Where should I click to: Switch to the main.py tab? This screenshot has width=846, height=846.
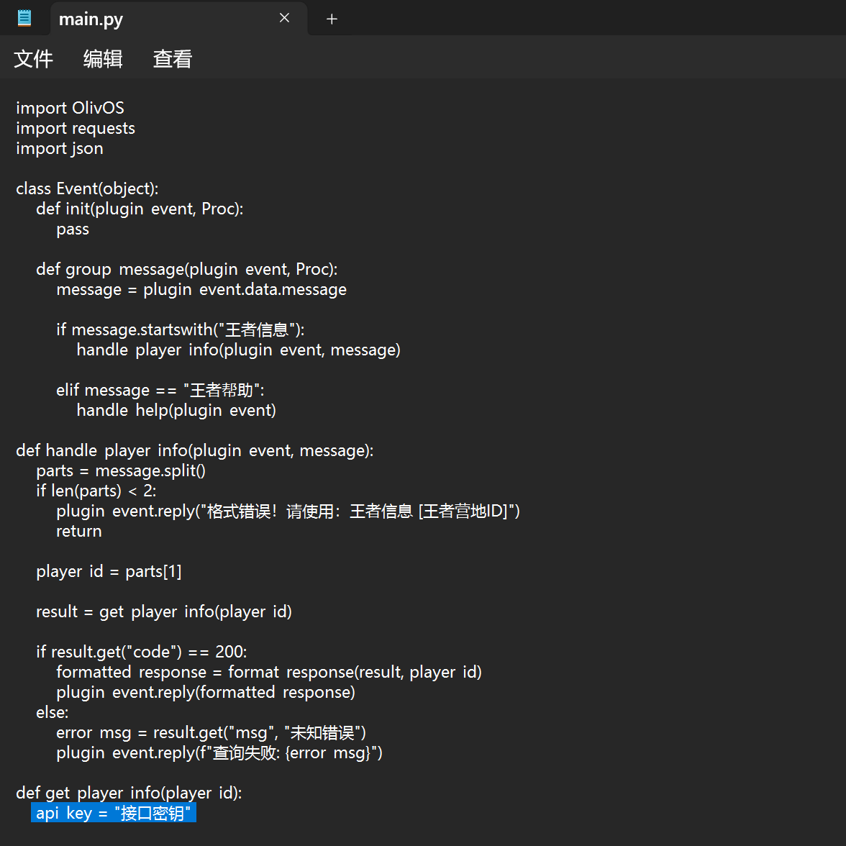click(144, 19)
